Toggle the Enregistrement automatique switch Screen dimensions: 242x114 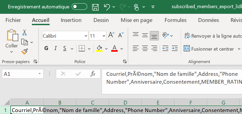tap(79, 7)
